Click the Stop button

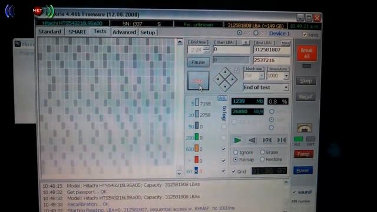click(x=198, y=81)
